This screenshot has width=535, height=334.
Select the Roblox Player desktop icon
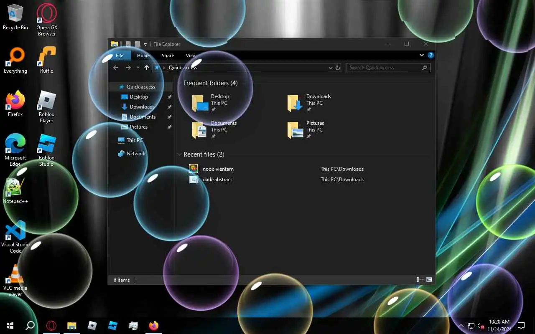(47, 107)
